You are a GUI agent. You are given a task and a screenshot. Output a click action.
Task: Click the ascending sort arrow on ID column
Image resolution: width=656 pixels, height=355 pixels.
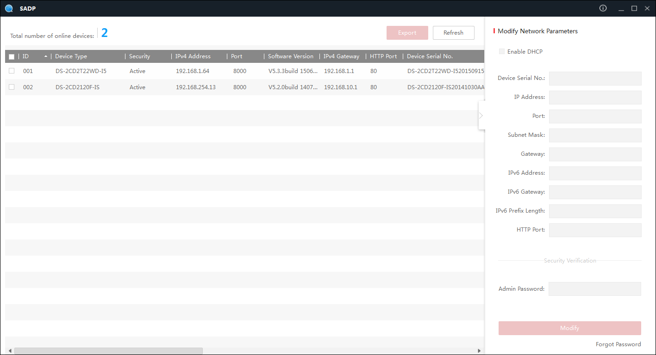(x=46, y=56)
